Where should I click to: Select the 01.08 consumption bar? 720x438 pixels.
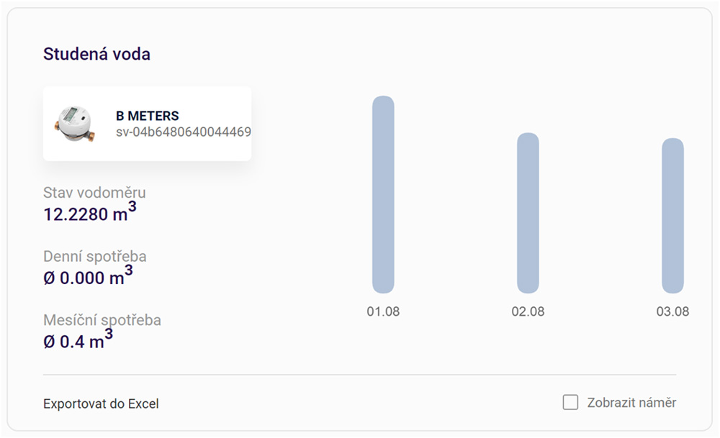click(x=383, y=194)
